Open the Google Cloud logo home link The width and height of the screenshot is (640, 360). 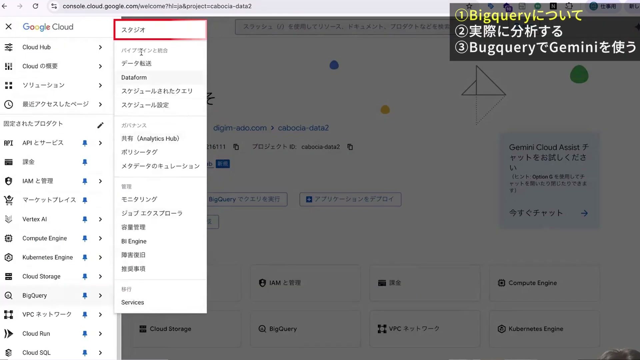48,27
